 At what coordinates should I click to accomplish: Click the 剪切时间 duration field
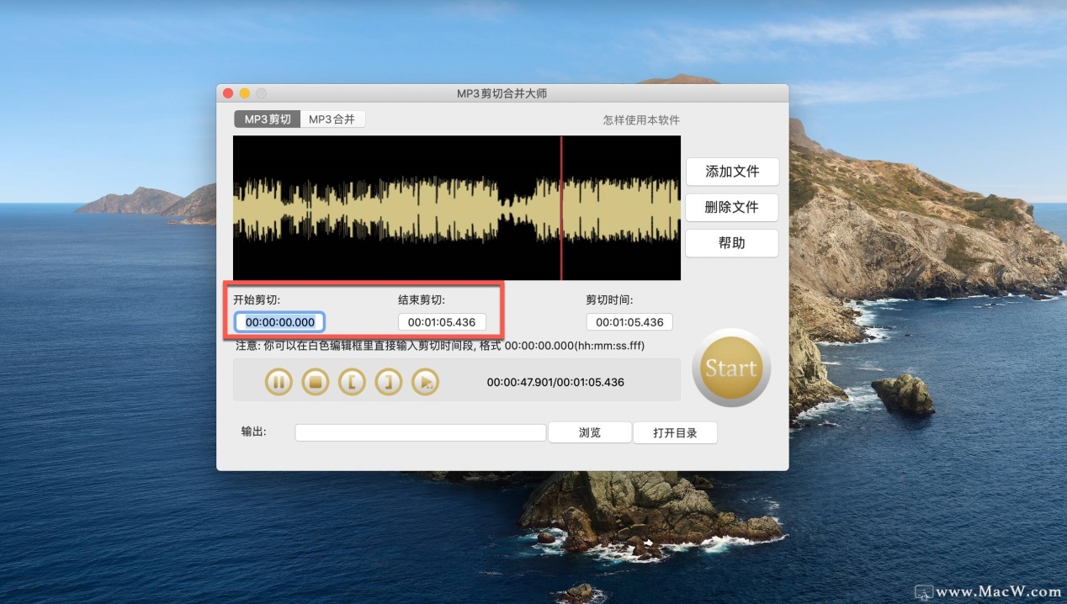point(629,322)
